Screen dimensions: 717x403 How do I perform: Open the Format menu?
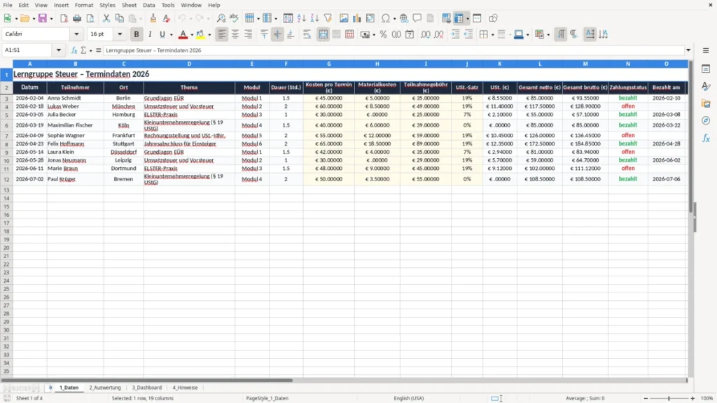pos(84,5)
